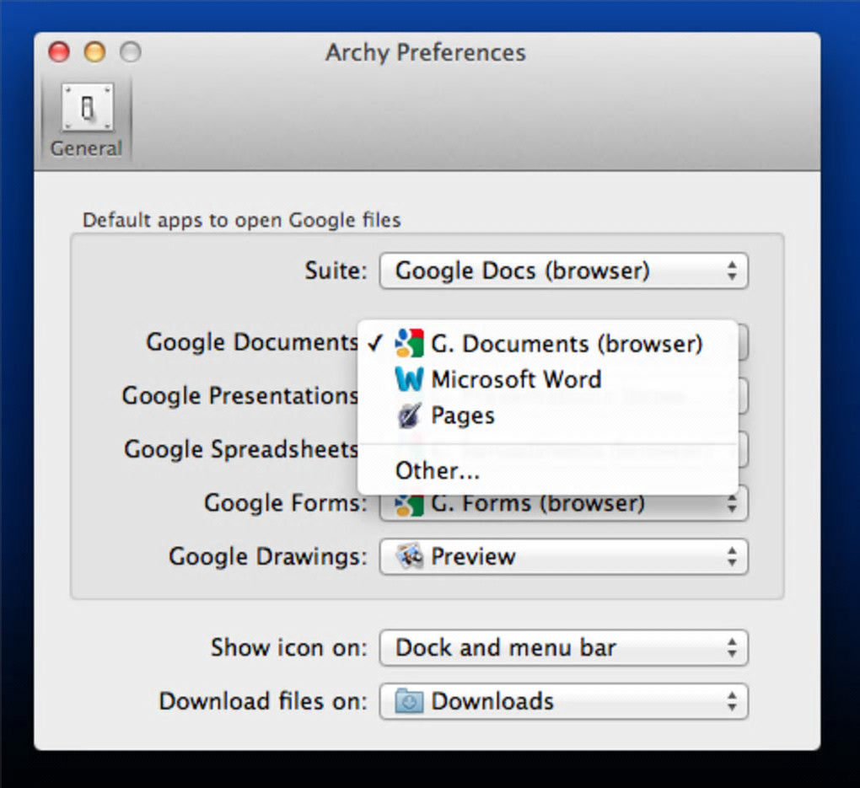The image size is (860, 788).
Task: Open the Download files on dropdown
Action: (563, 702)
